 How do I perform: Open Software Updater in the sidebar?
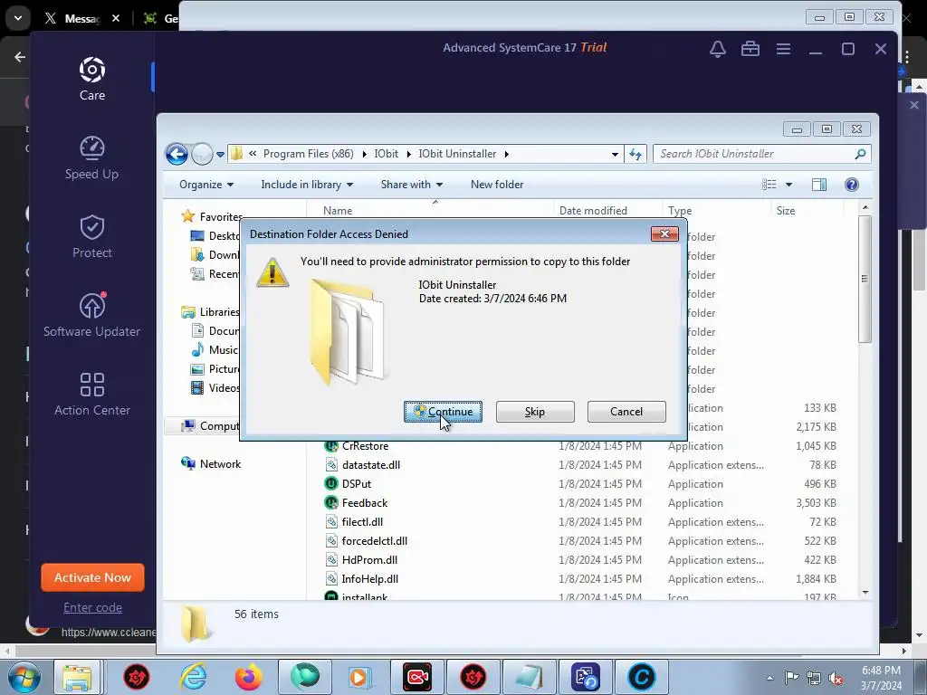click(x=92, y=315)
